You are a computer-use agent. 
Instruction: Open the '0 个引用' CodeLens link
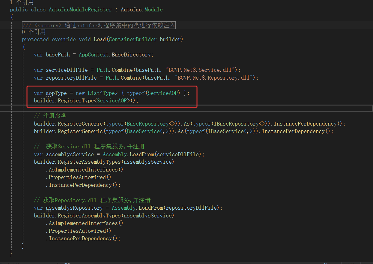click(34, 32)
